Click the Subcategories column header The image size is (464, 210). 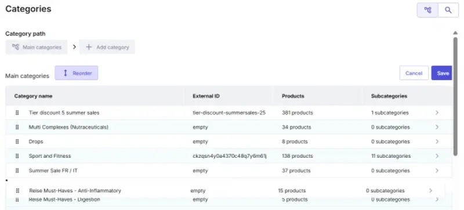[389, 96]
